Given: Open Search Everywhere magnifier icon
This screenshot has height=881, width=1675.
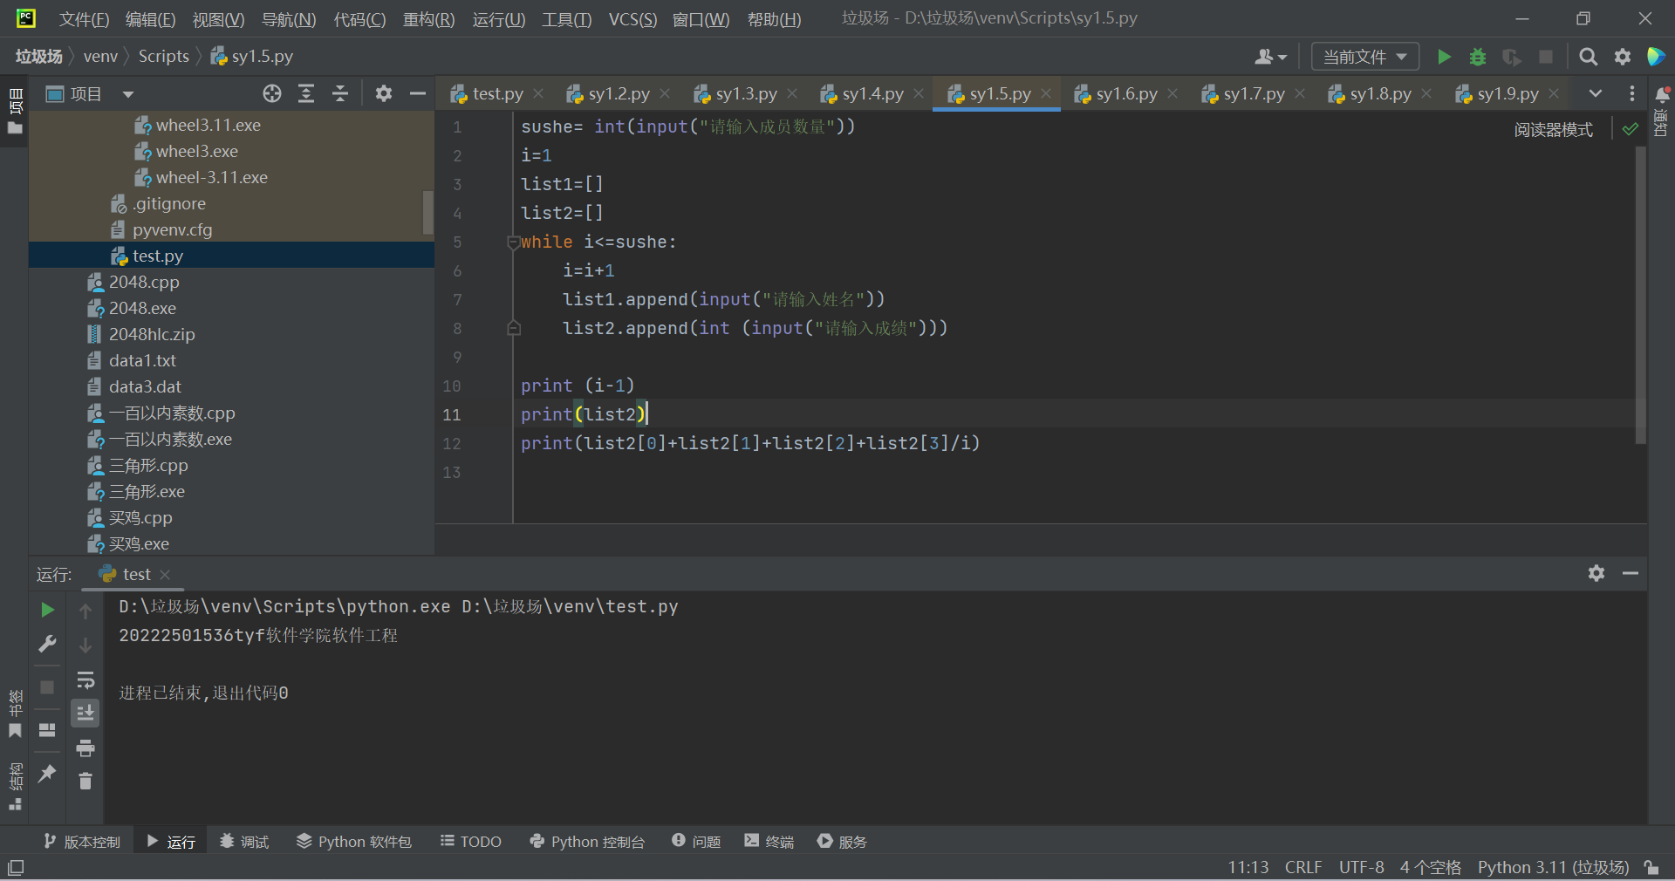Looking at the screenshot, I should (x=1588, y=57).
